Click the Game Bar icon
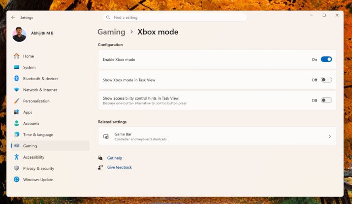This screenshot has width=352, height=204. tap(106, 136)
